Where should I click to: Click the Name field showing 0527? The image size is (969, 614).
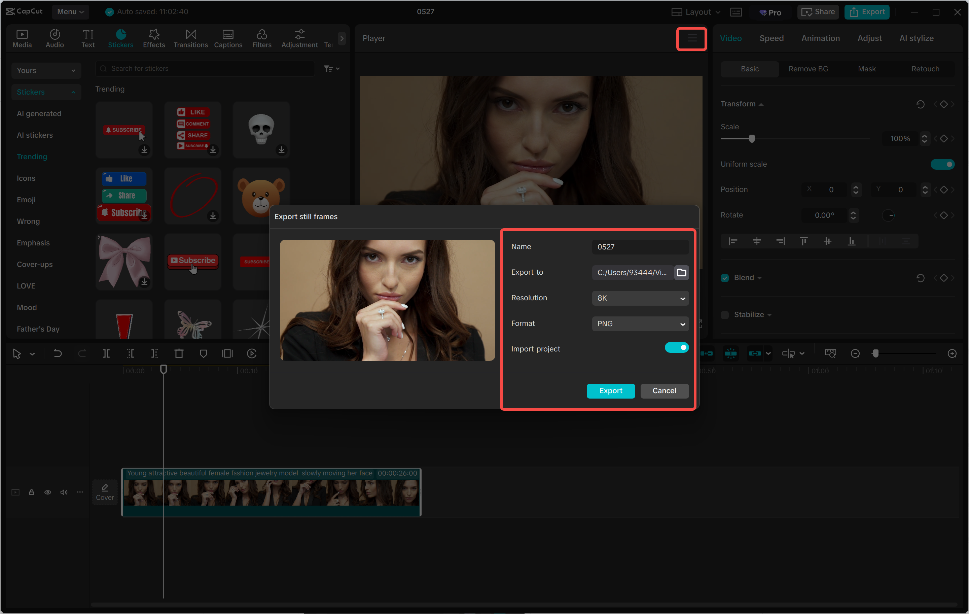coord(640,246)
